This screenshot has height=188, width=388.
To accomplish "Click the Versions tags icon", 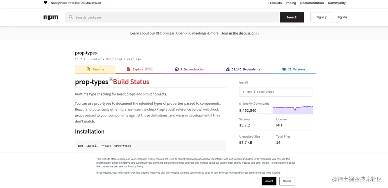I will (x=284, y=69).
